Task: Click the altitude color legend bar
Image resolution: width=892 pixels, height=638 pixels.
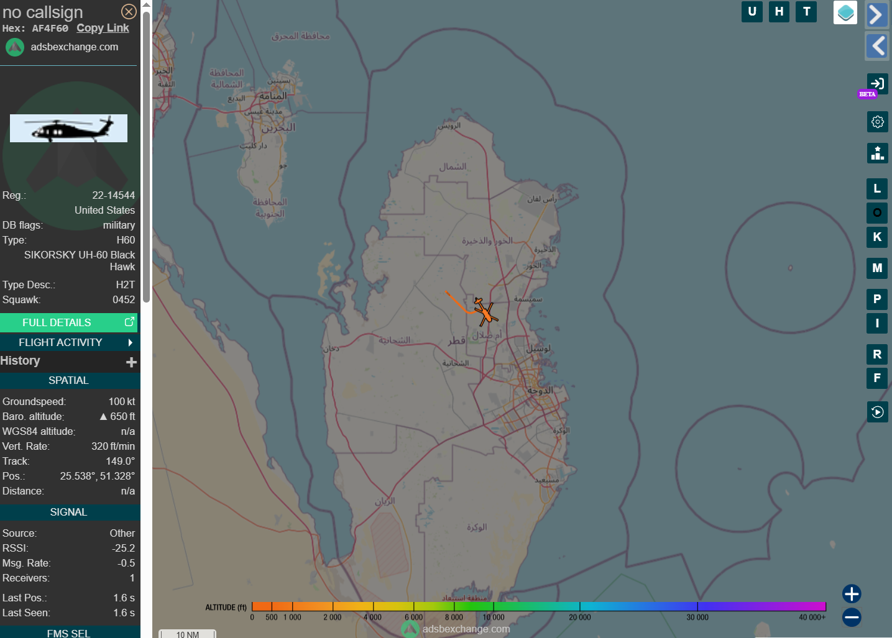Action: coord(539,606)
